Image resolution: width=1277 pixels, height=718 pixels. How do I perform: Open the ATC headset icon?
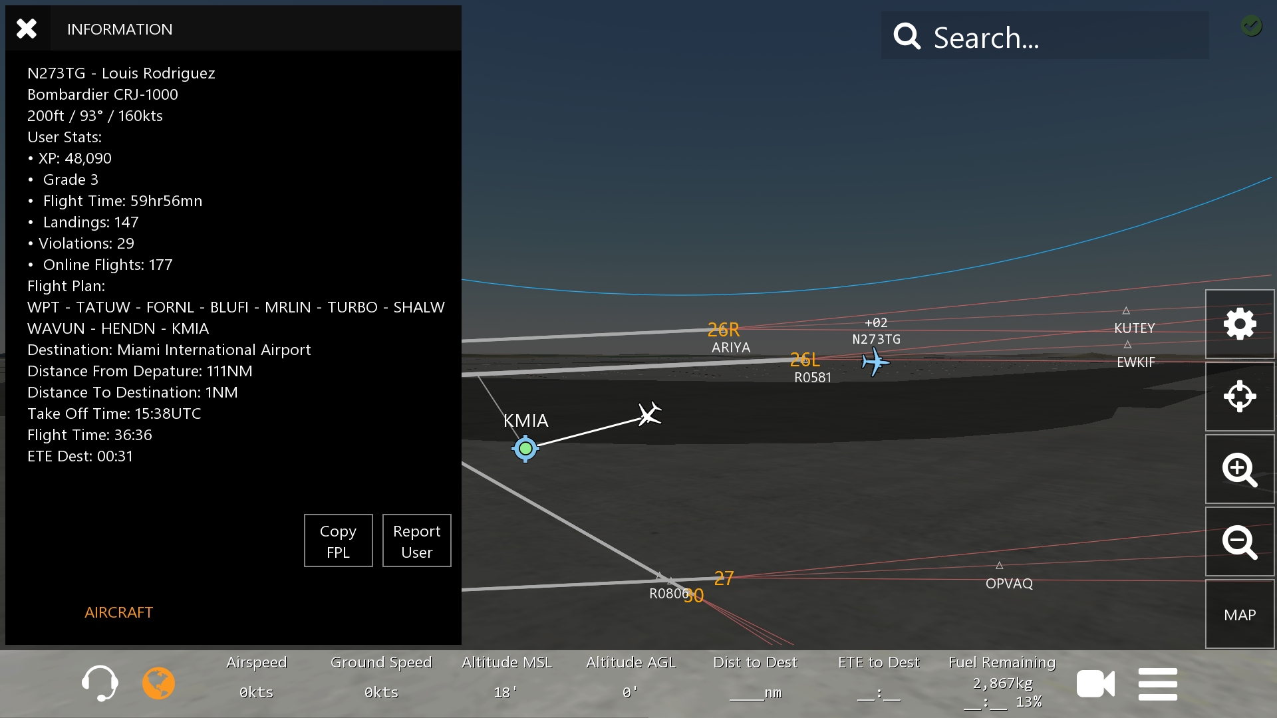click(100, 683)
